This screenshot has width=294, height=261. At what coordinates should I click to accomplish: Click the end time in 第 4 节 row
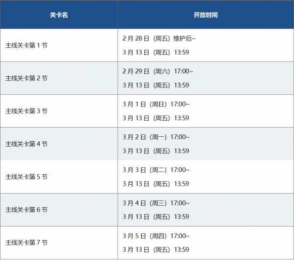156,151
